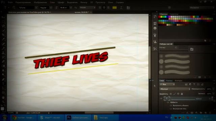Close the YouTube.psd document tab

(x=91, y=12)
